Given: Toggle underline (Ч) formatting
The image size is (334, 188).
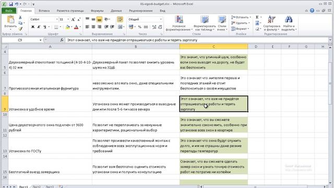Looking at the screenshot, I should (x=44, y=27).
